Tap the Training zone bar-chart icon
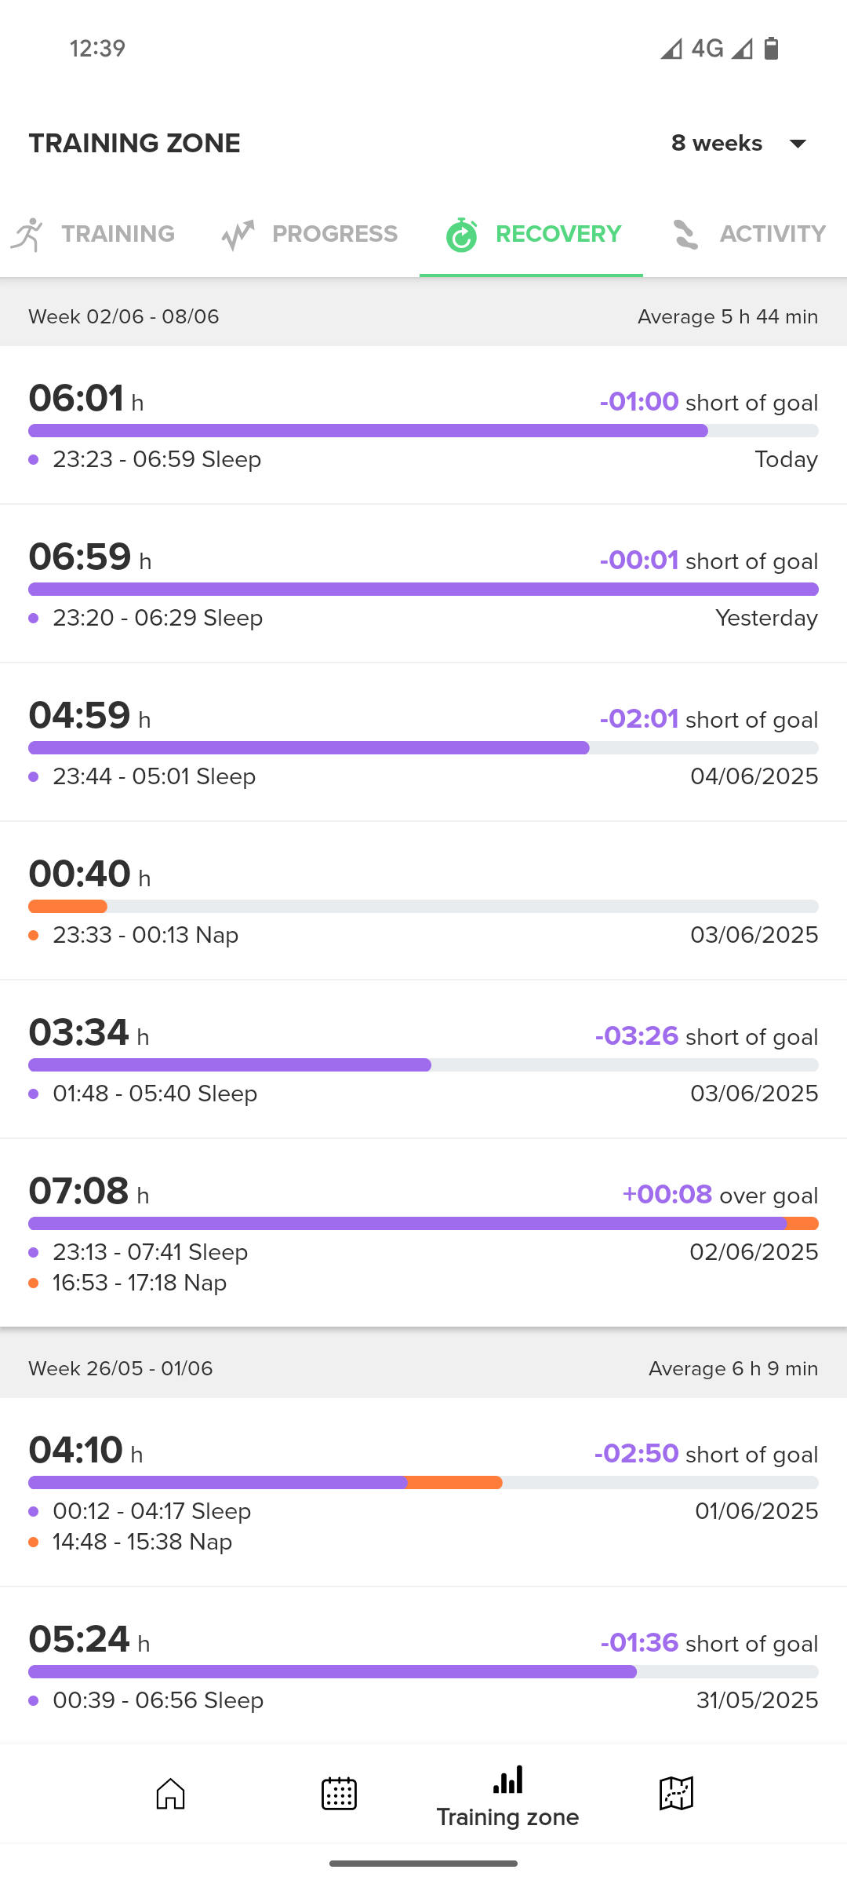Screen dimensions: 847x1884 click(507, 1780)
